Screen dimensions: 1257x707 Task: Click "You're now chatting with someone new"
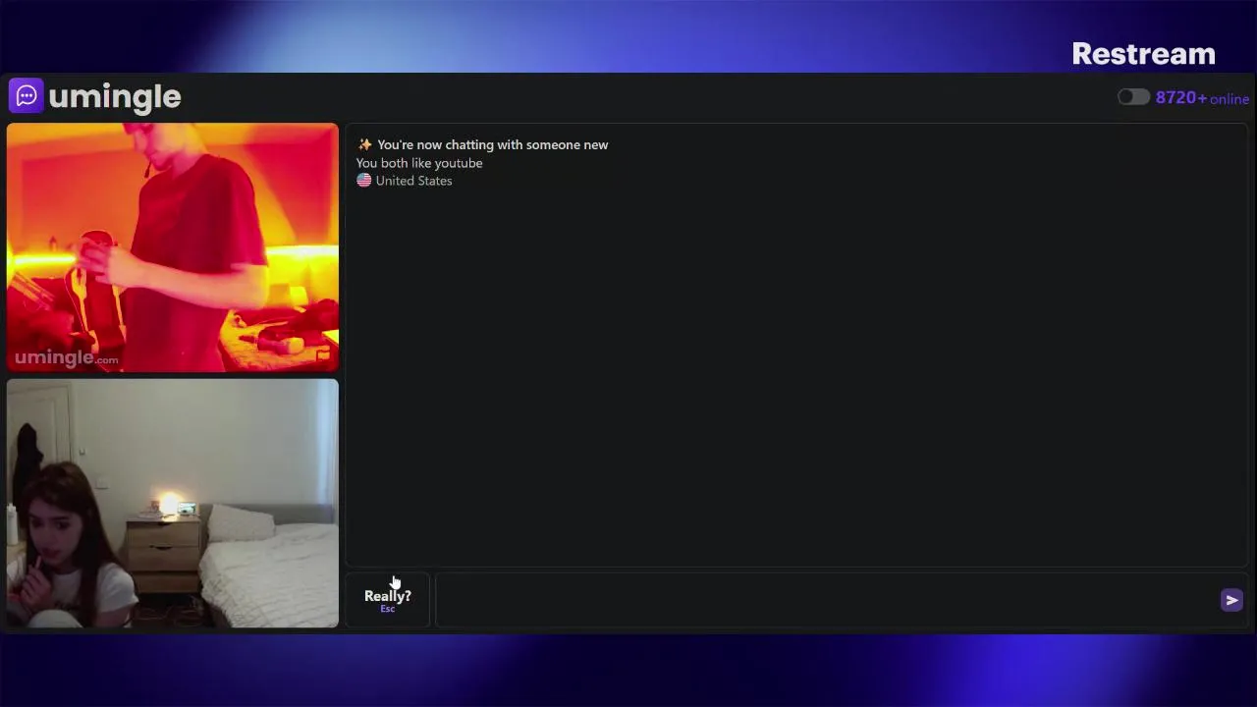tap(493, 144)
